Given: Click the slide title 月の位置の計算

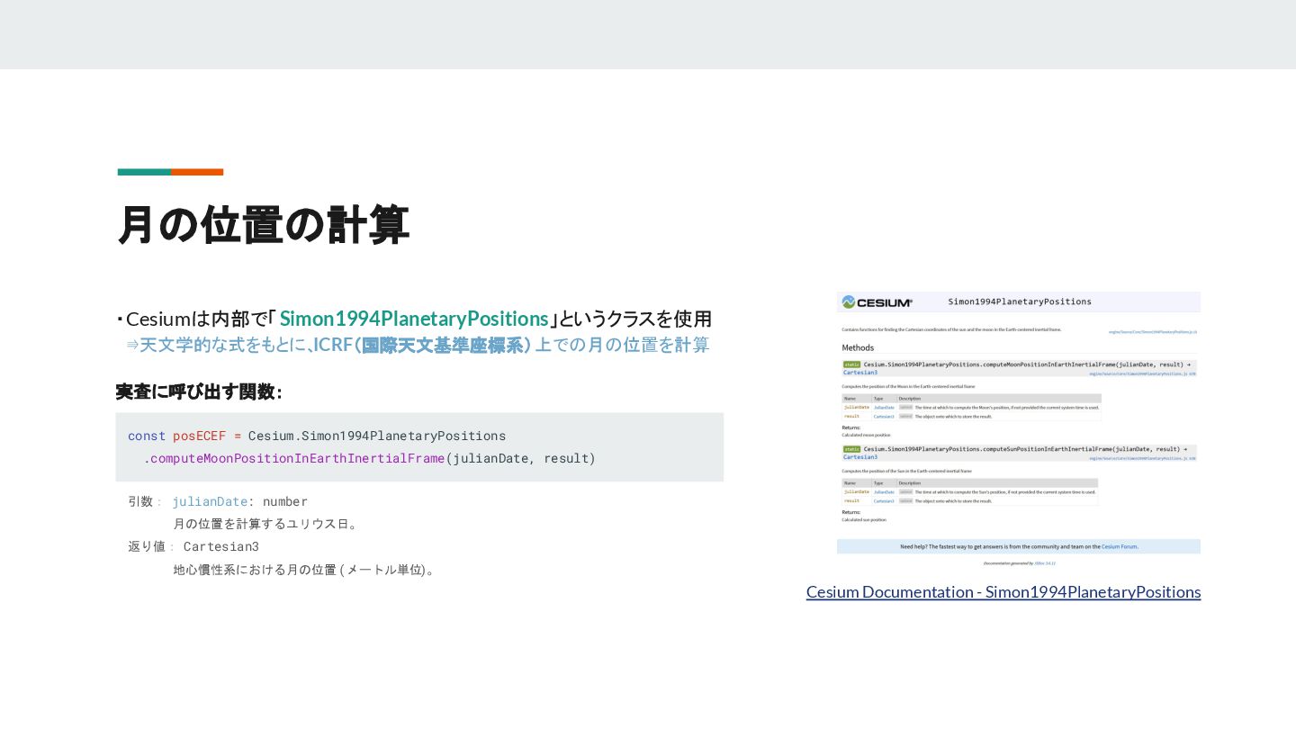Looking at the screenshot, I should click(x=264, y=224).
